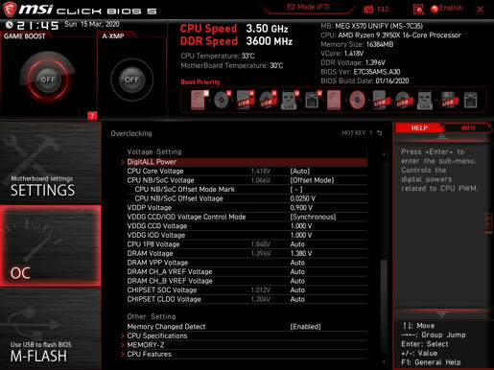494x370 pixels.
Task: Click the help panel scroll-up handle
Action: (441, 137)
